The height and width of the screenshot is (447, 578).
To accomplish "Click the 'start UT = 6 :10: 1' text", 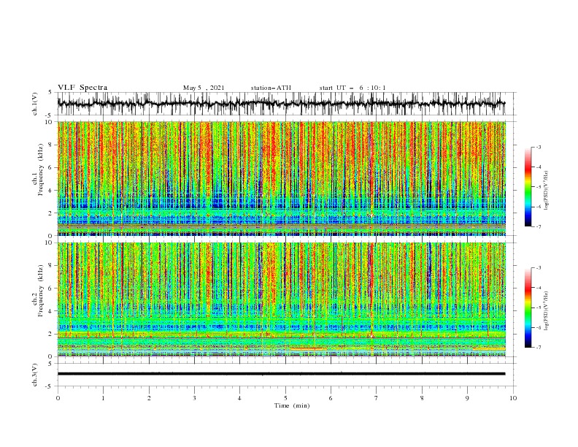I will pos(352,88).
